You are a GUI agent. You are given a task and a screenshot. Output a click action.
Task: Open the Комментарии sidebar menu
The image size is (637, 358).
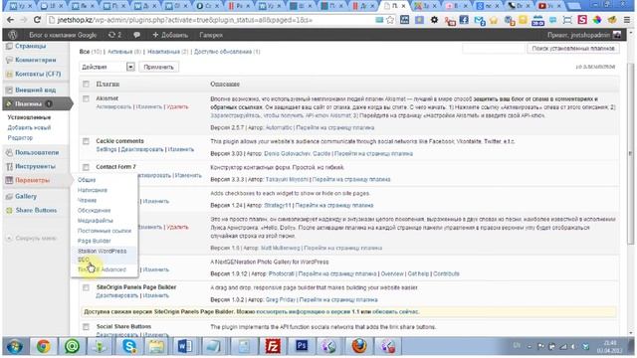(x=36, y=60)
